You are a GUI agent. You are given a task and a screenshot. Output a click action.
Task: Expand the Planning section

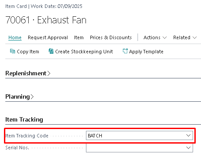[19, 96]
